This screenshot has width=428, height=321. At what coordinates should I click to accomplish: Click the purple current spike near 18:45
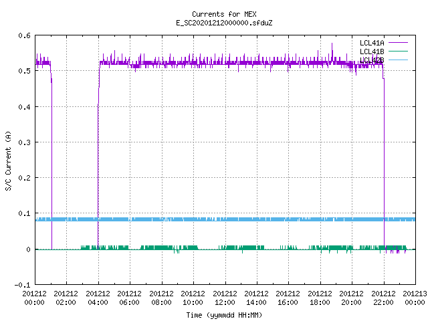pyautogui.click(x=332, y=51)
